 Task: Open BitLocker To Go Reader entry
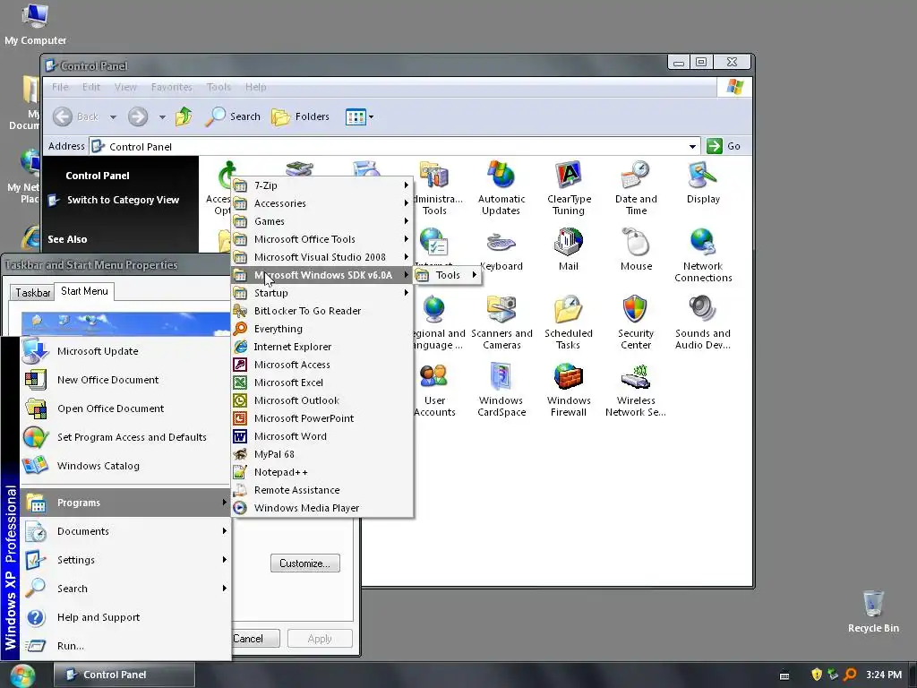(x=322, y=311)
